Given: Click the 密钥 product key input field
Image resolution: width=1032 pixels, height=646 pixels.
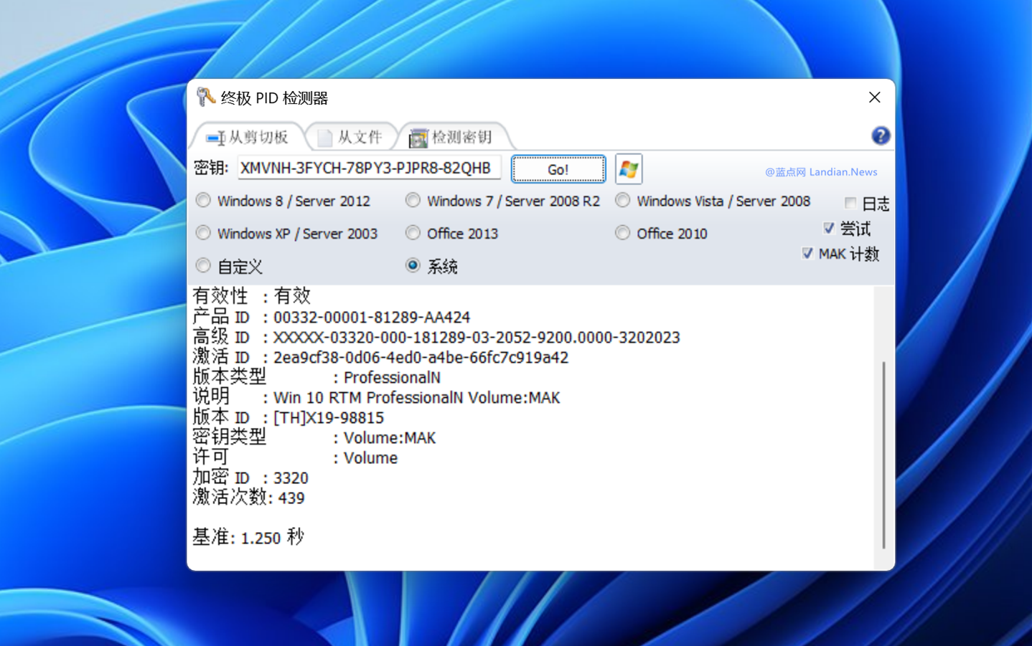Looking at the screenshot, I should [x=369, y=168].
